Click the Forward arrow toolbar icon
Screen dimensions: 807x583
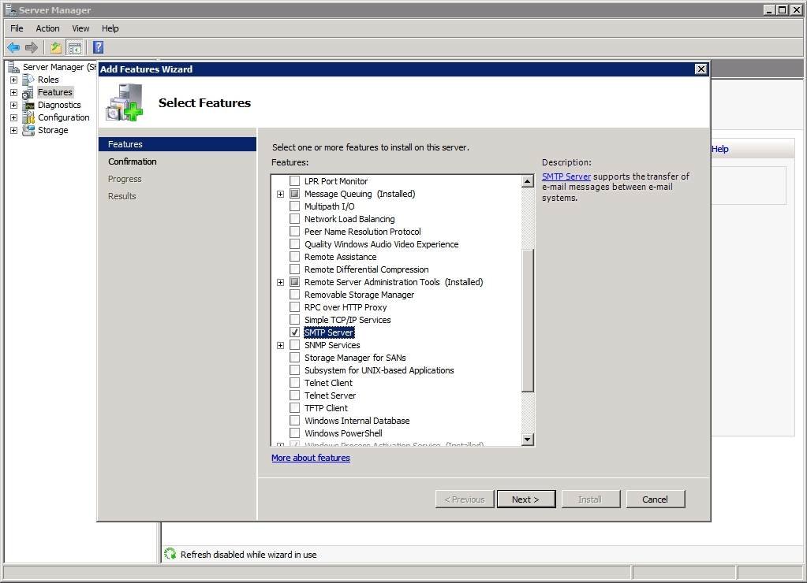click(x=32, y=48)
